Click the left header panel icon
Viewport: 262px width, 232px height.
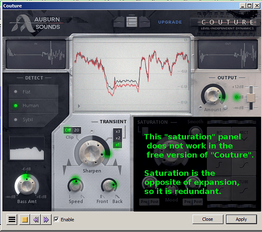click(x=119, y=22)
